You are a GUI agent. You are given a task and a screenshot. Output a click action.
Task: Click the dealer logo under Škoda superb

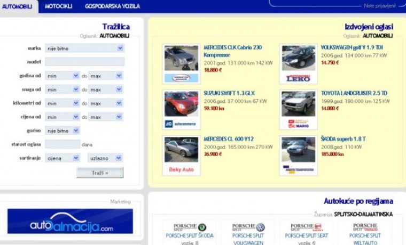[x=299, y=169]
